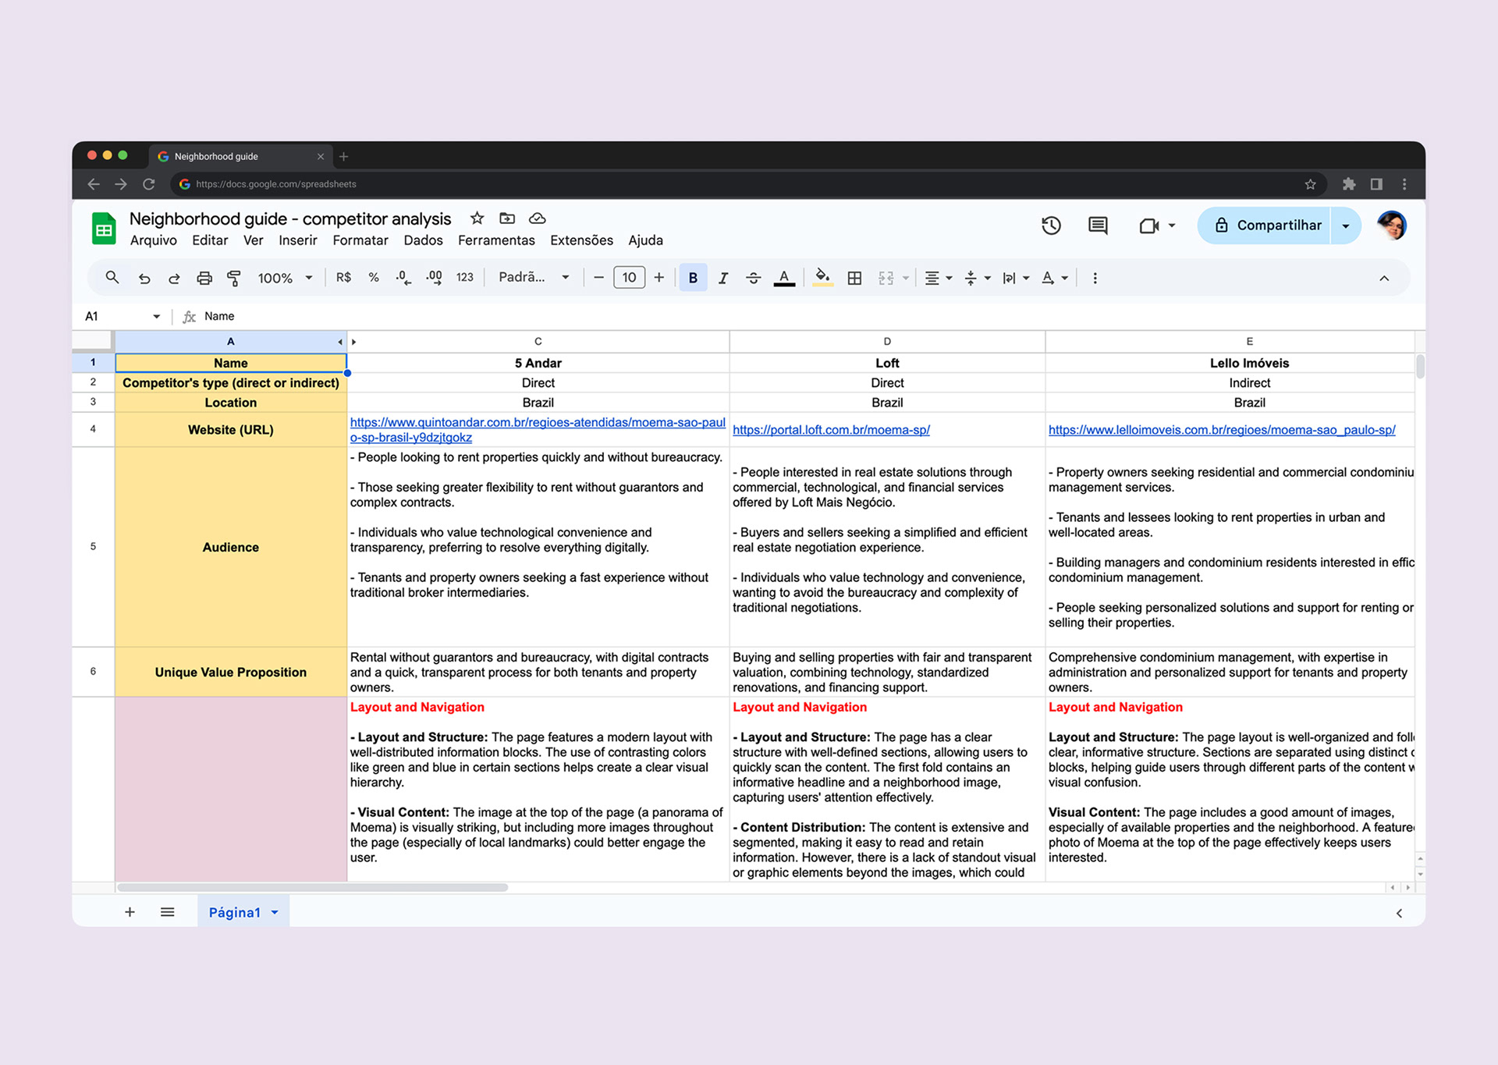Screen dimensions: 1498x1065
Task: Open the Dados menu
Action: [423, 240]
